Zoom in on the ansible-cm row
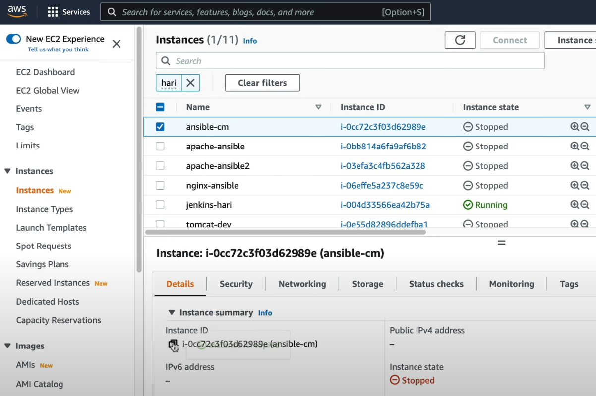Image resolution: width=596 pixels, height=396 pixels. coord(574,127)
